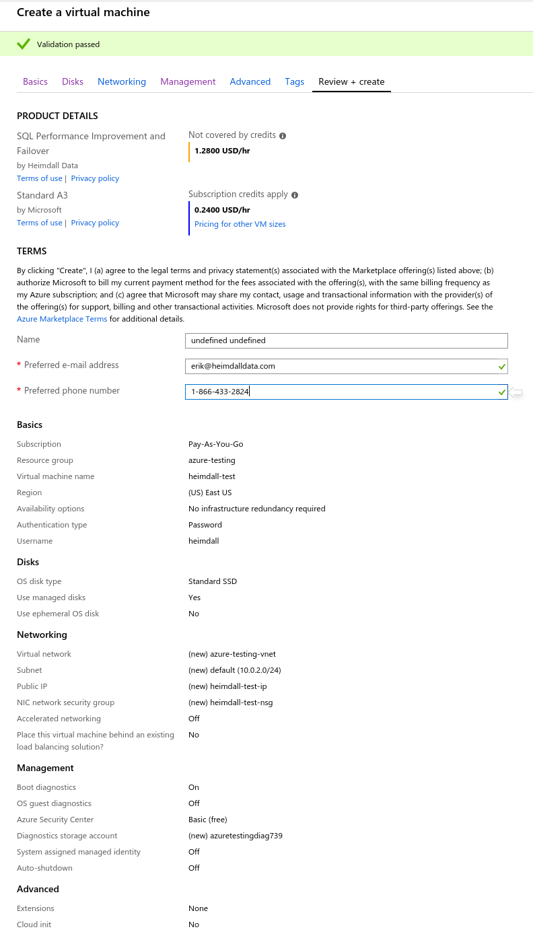533x942 pixels.
Task: Click green checkmark in e-mail address field
Action: [501, 366]
